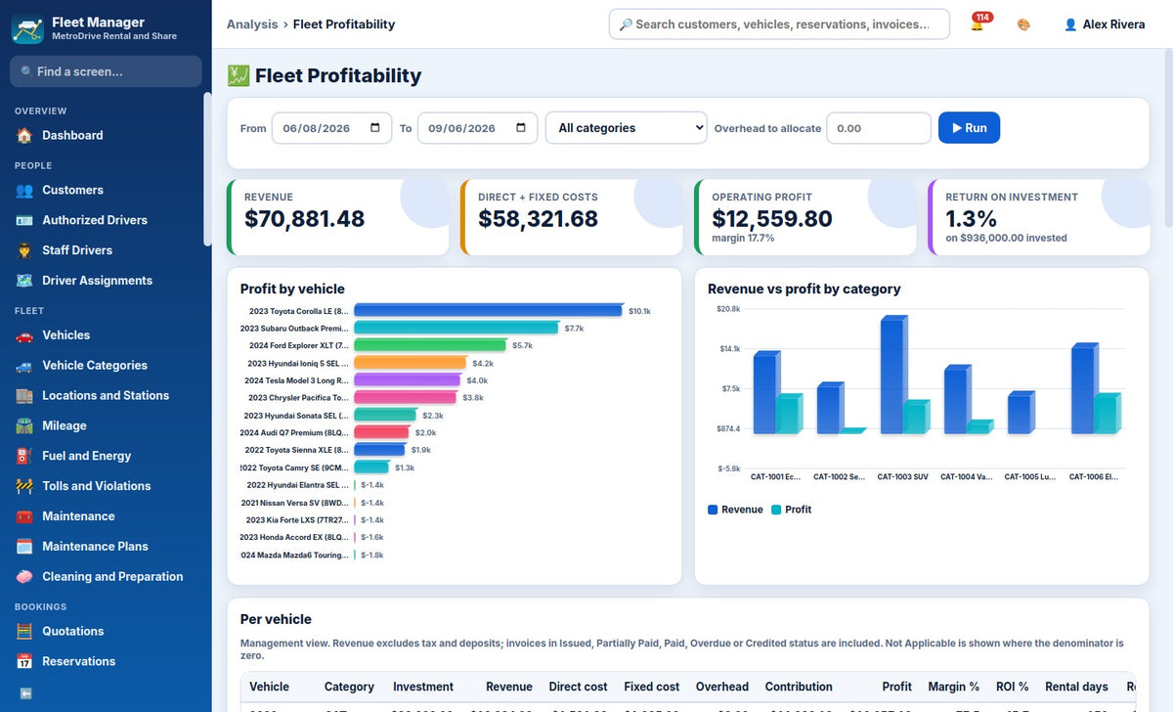Click the Vehicle Categories icon
Screen dimensions: 1173x712
click(x=24, y=366)
